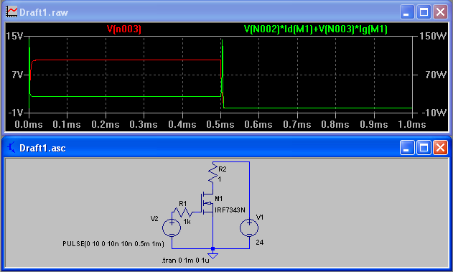Click the red V(n003) trace label

[124, 29]
